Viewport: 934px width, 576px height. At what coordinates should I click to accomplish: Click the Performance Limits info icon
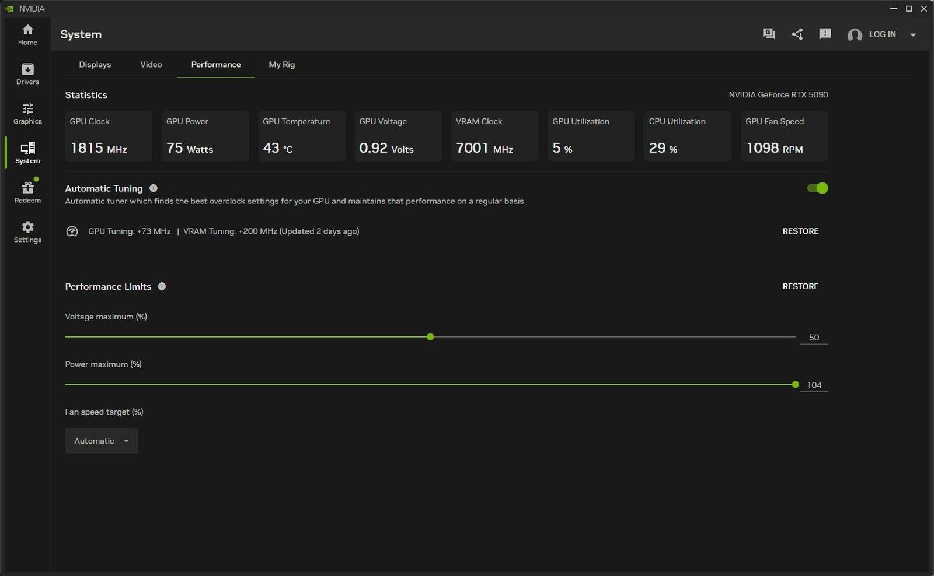(x=162, y=286)
